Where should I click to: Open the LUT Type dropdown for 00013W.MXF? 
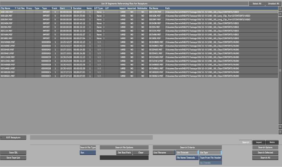click(x=100, y=12)
